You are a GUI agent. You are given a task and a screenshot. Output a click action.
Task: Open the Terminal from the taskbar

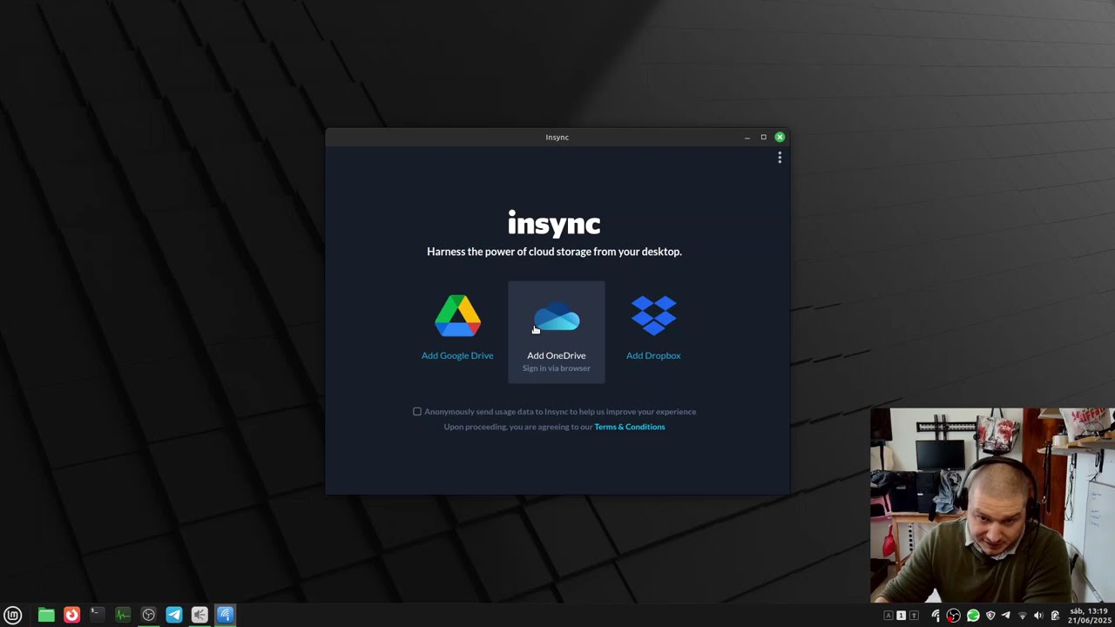click(x=97, y=615)
